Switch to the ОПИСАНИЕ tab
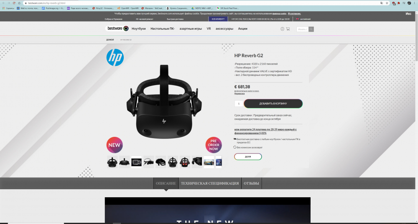This screenshot has height=224, width=418. point(166,183)
